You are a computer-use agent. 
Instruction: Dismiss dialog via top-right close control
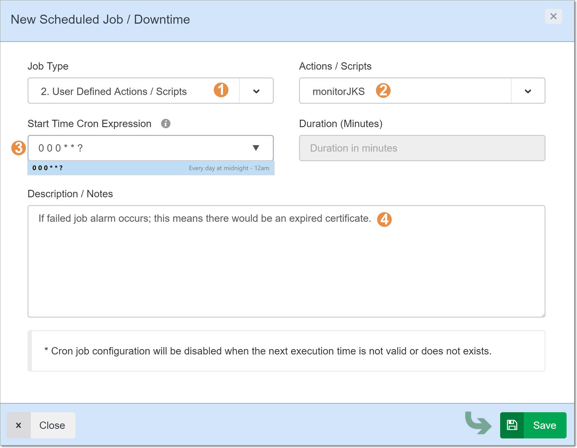click(x=553, y=16)
